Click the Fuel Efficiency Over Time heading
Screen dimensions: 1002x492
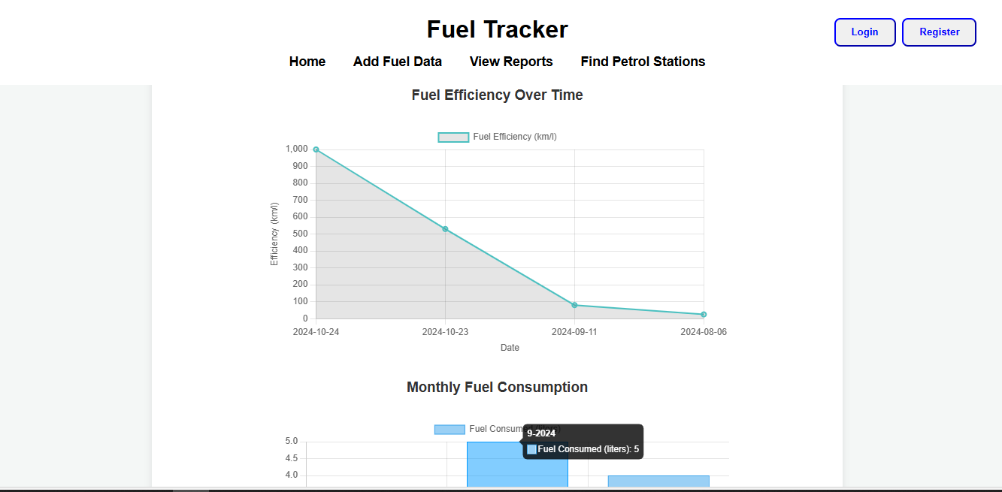point(497,95)
